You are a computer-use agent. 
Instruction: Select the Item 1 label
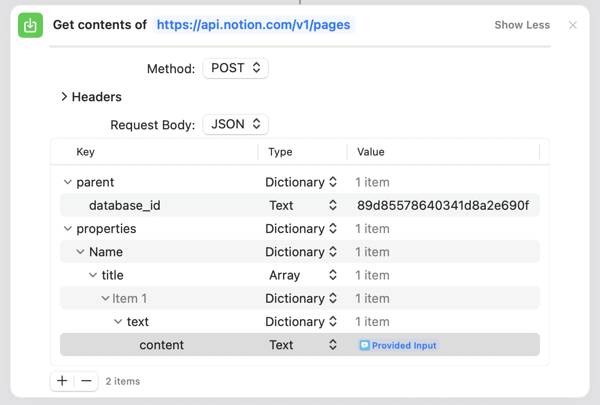click(x=130, y=299)
